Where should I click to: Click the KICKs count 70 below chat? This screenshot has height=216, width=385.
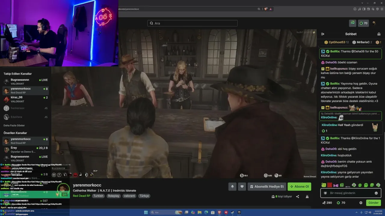[x=341, y=203]
